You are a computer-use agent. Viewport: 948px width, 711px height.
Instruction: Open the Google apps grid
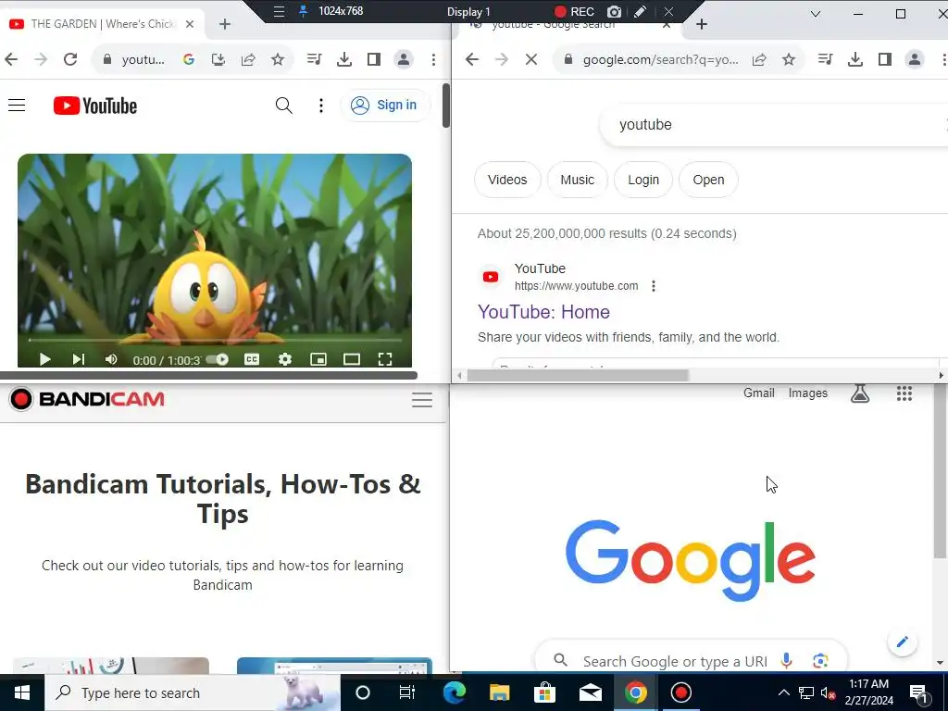pos(904,393)
